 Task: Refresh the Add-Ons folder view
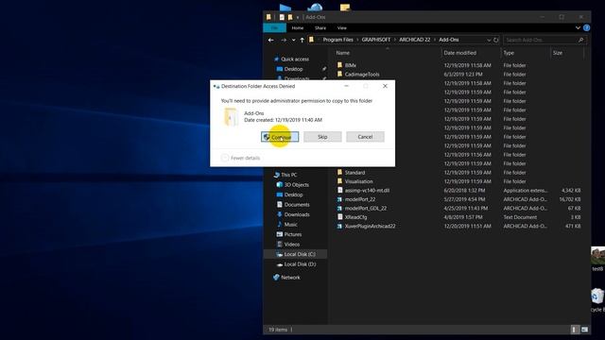tap(495, 40)
